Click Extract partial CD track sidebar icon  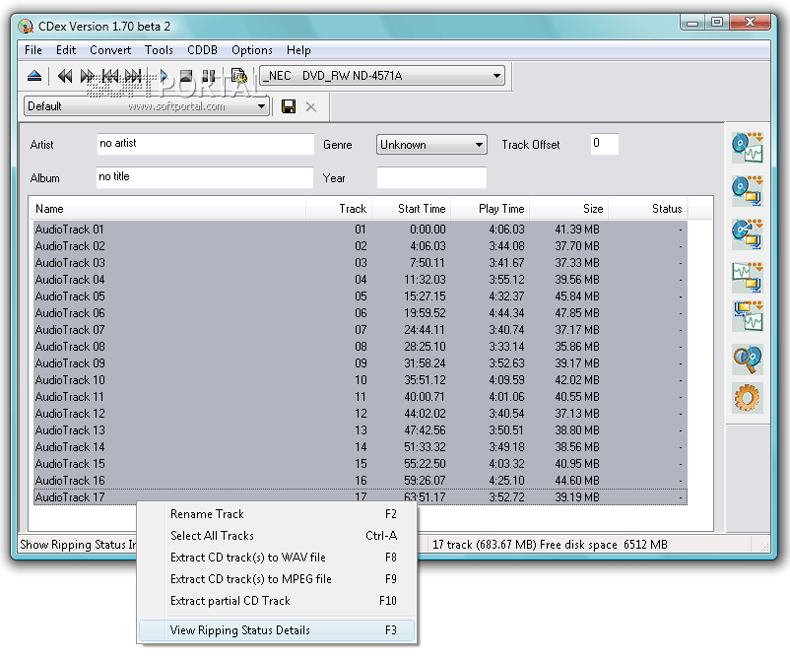point(748,234)
